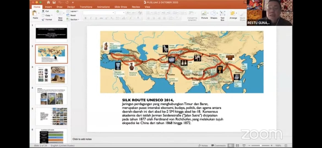Open the font name combo box
This screenshot has height=148, width=322.
coord(99,13)
